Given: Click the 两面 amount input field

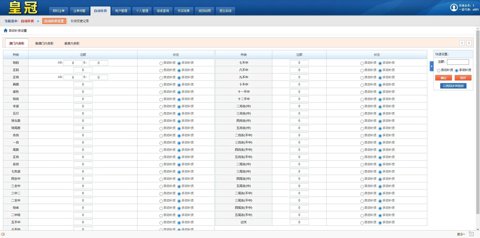Looking at the screenshot, I should tap(83, 84).
